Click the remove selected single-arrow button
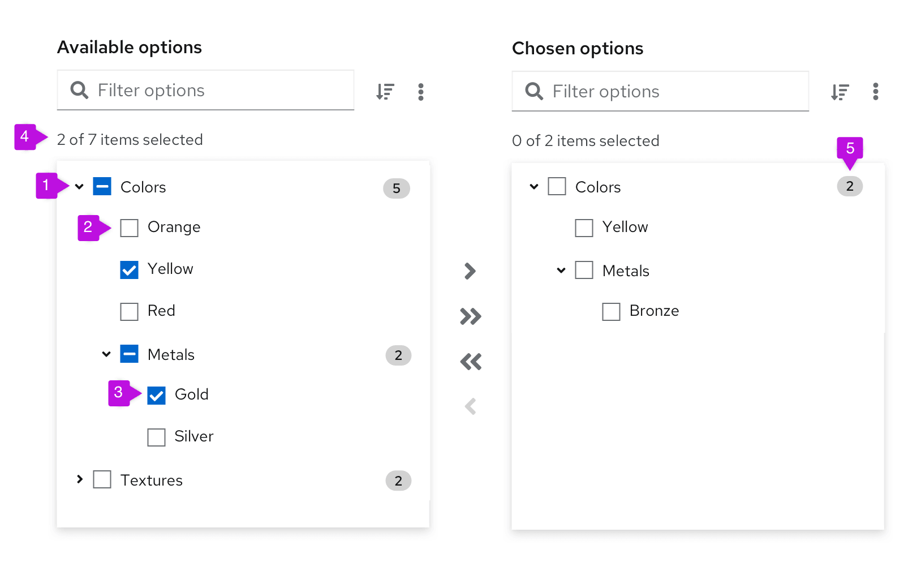921x575 pixels. (470, 406)
